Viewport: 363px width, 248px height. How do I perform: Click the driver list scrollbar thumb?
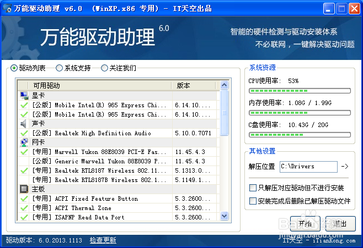(x=224, y=113)
